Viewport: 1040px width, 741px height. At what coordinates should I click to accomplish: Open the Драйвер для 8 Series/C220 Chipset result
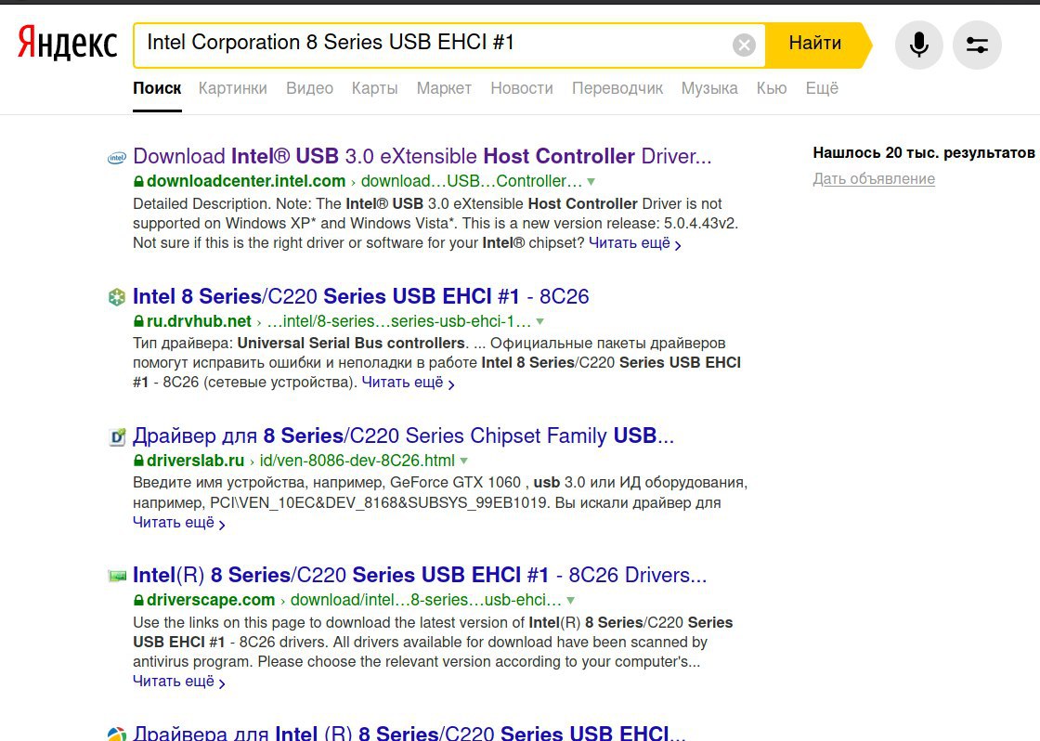coord(403,435)
